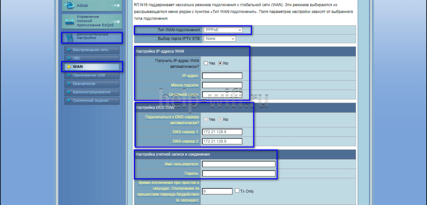427x205 pixels.
Task: Click the Имя пользователя label link
Action: click(182, 165)
